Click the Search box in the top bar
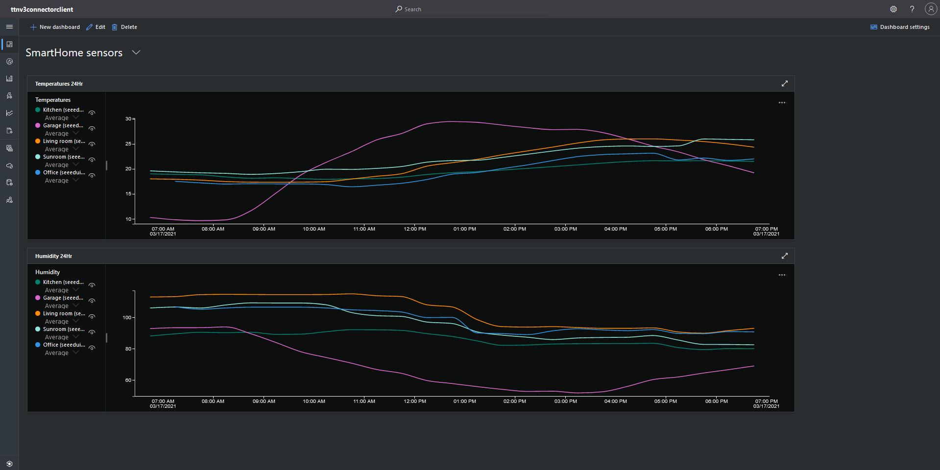 470,9
